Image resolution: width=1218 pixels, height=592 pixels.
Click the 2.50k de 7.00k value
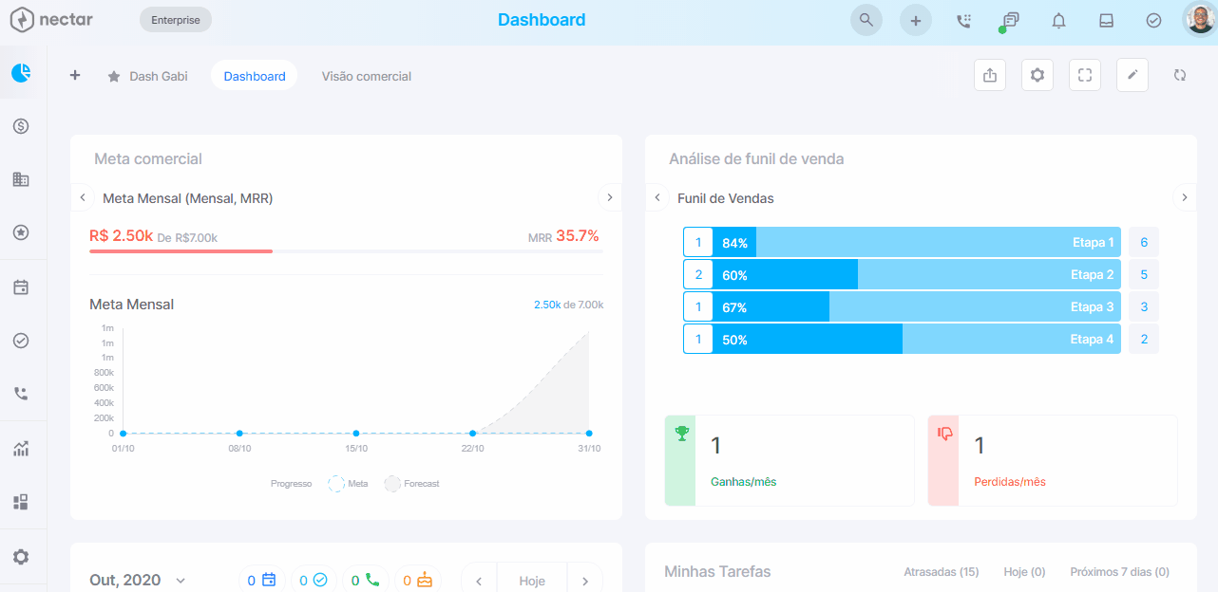tap(568, 305)
